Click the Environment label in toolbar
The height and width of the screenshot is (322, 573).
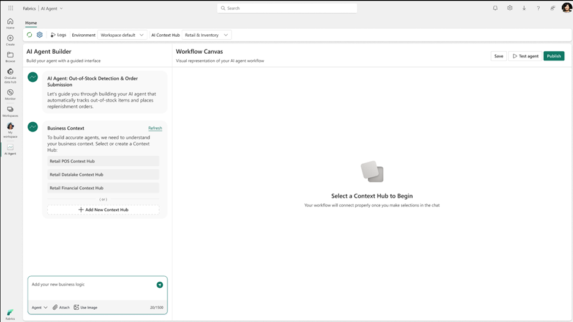click(x=83, y=35)
